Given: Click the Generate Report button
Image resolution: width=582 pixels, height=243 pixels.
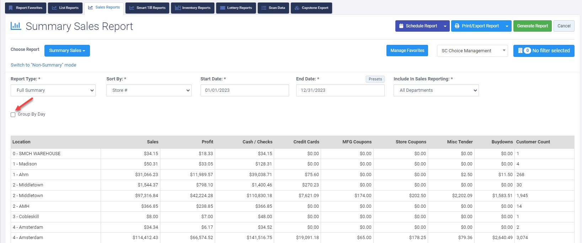Looking at the screenshot, I should 532,26.
